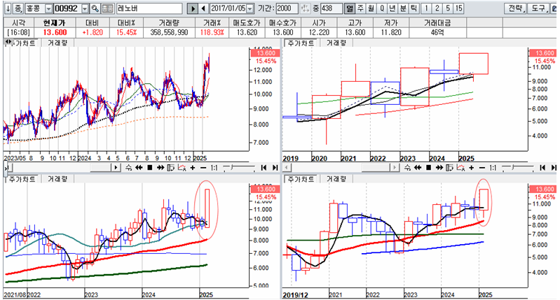Switch to the 주 (weekly) chart period
The width and height of the screenshot is (560, 300).
[x=361, y=8]
